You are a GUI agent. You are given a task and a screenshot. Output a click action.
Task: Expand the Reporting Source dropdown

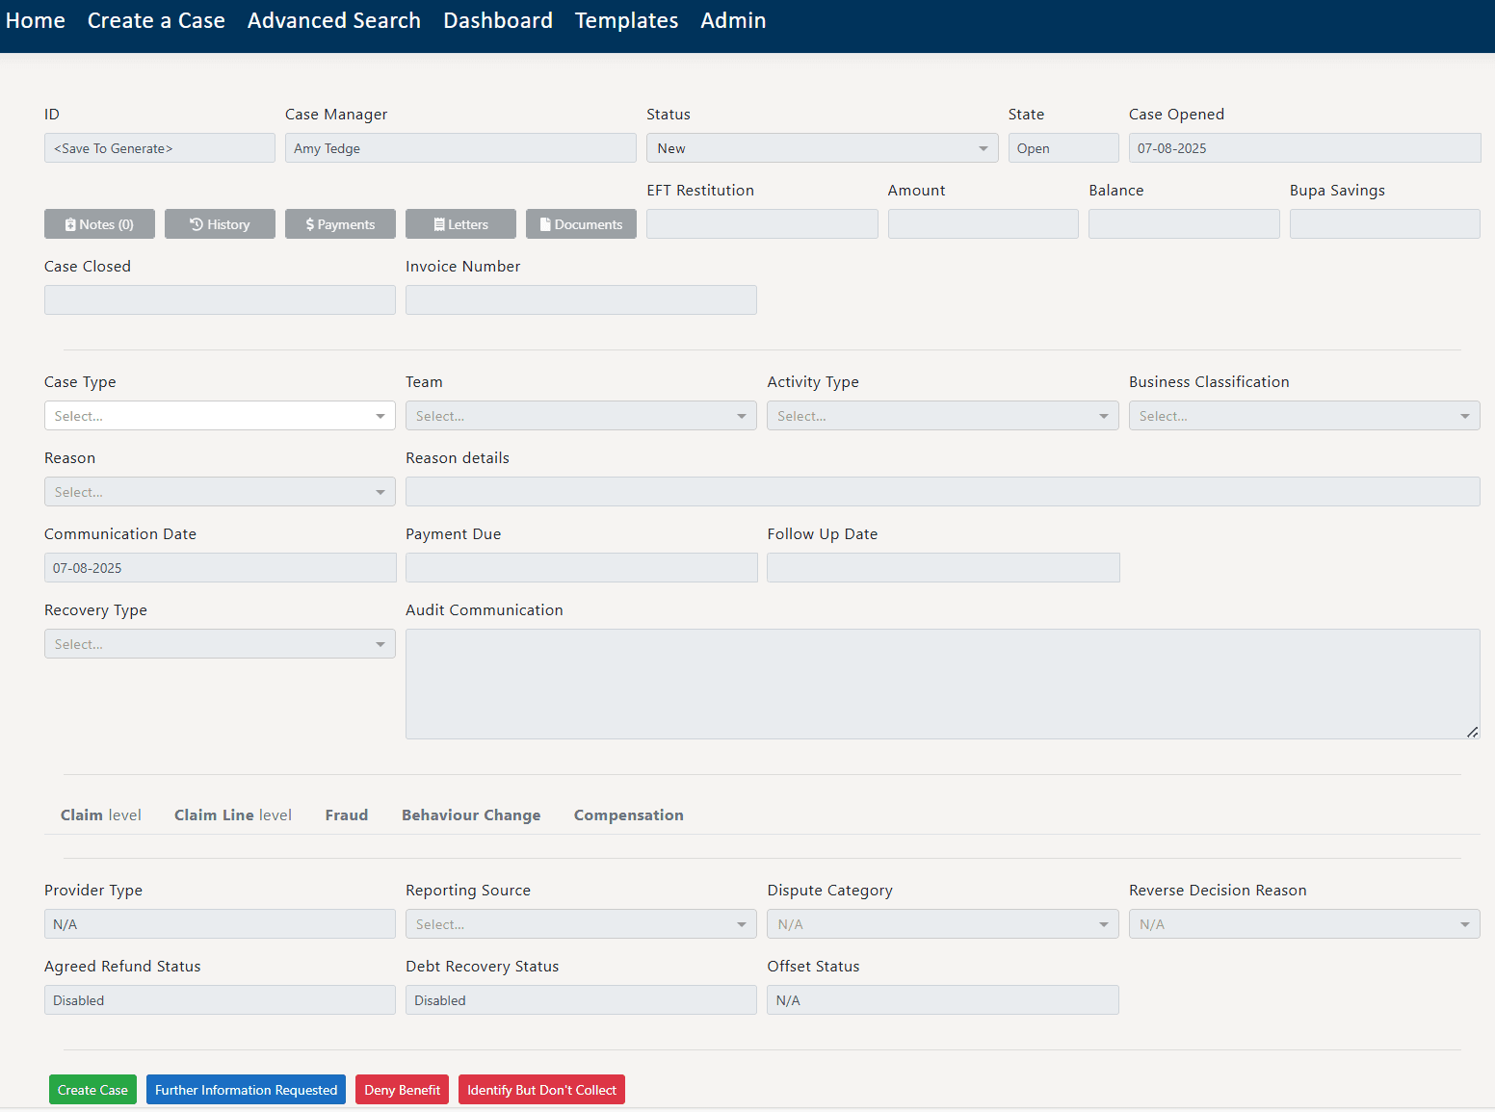point(581,924)
